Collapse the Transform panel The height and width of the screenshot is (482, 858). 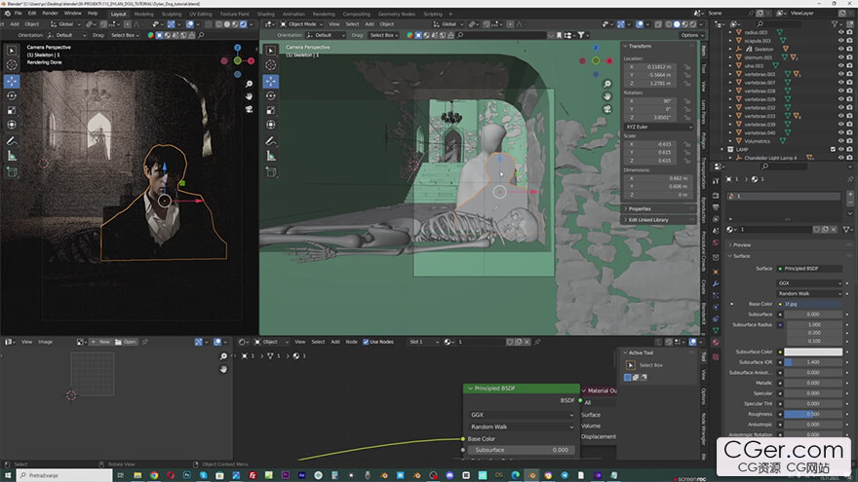point(638,47)
